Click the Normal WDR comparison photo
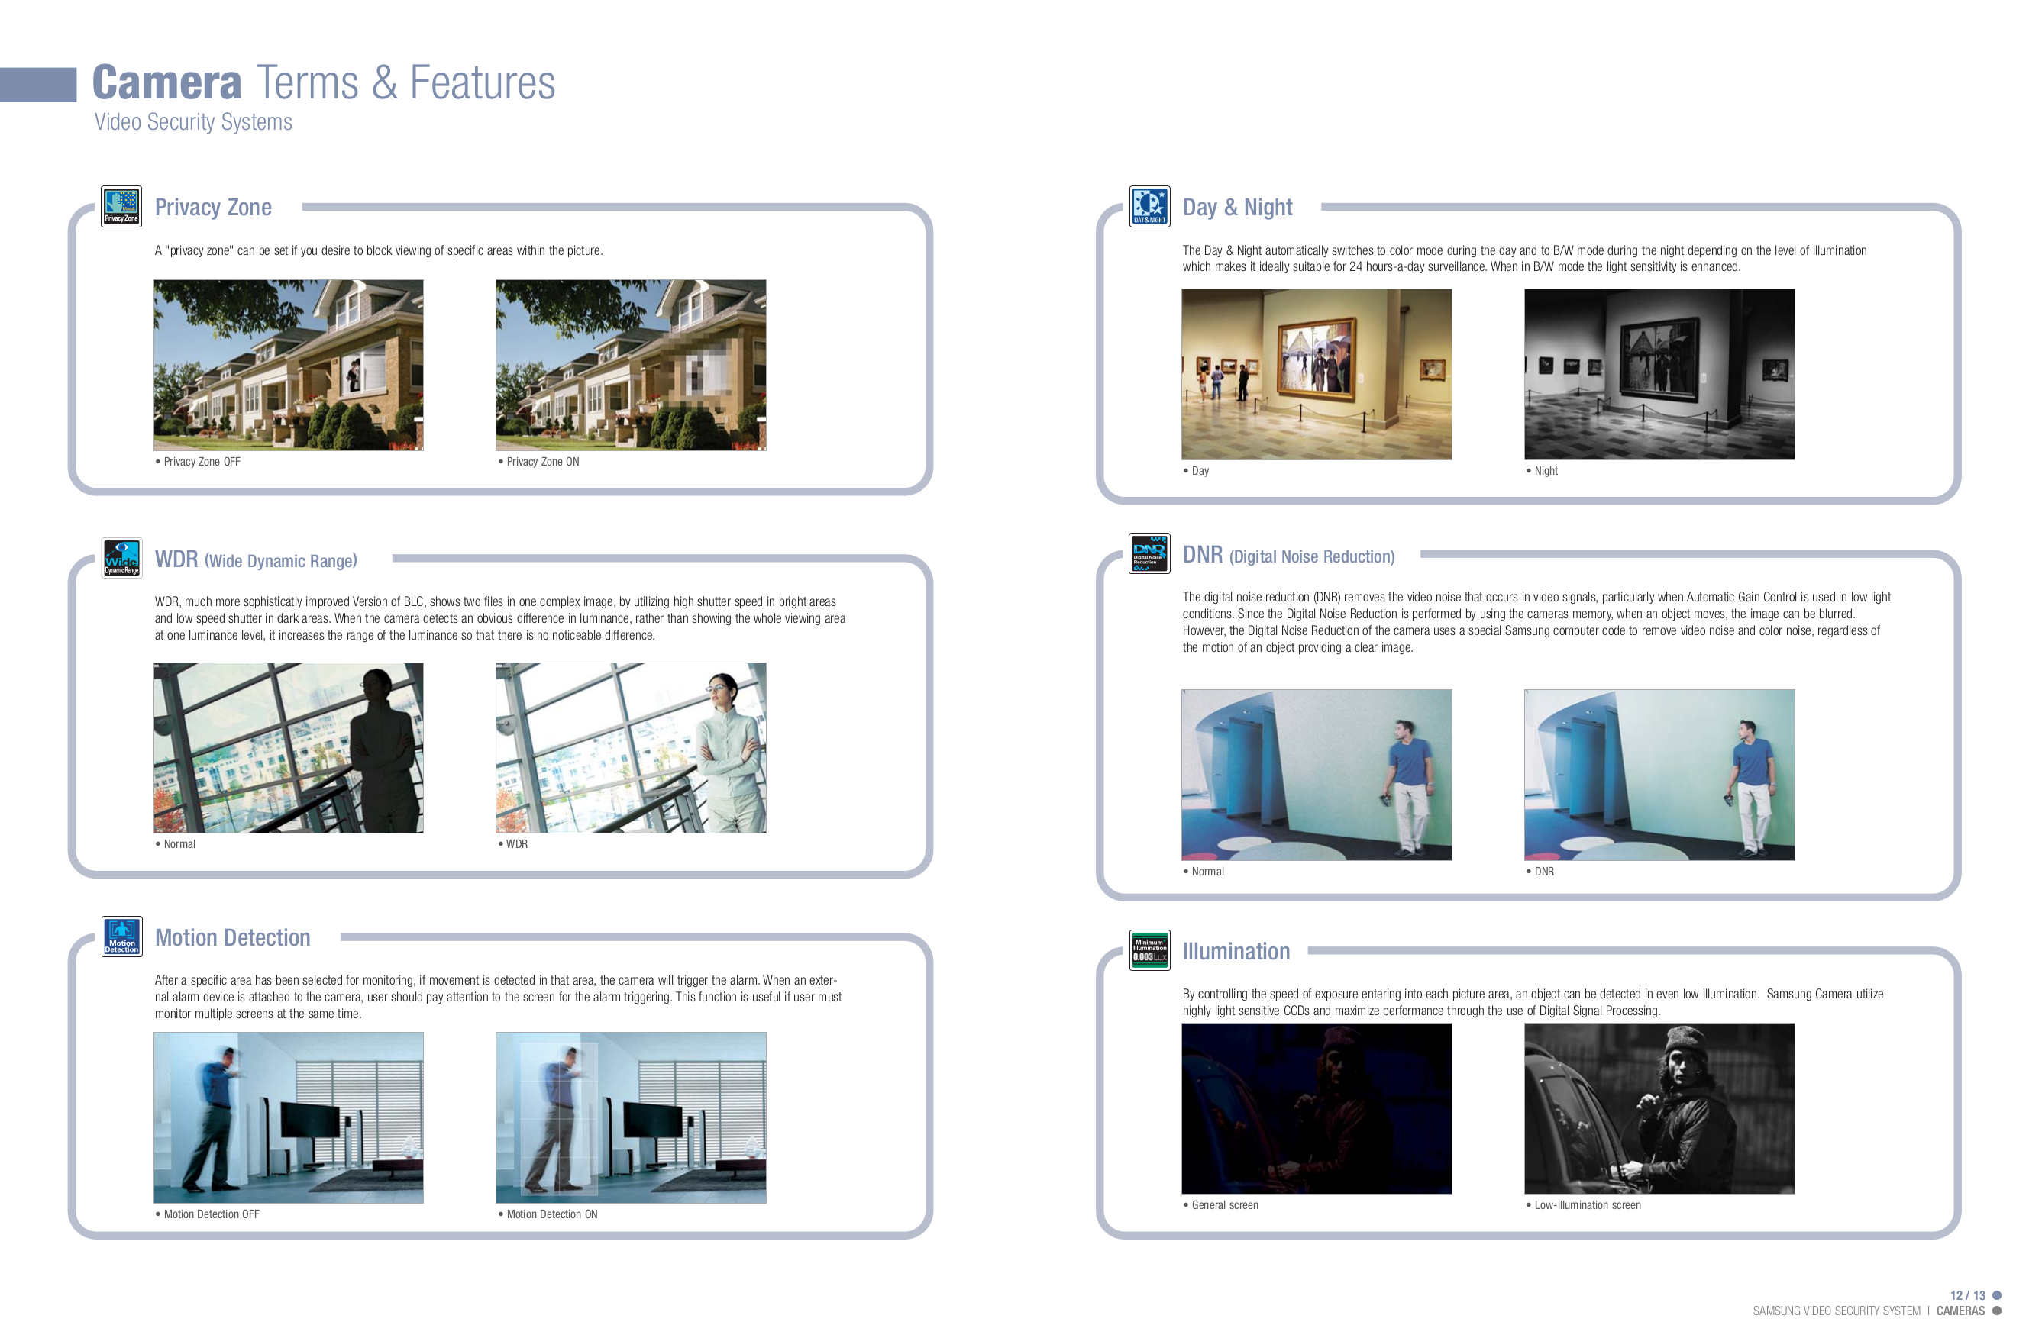This screenshot has width=2029, height=1338. (x=289, y=748)
